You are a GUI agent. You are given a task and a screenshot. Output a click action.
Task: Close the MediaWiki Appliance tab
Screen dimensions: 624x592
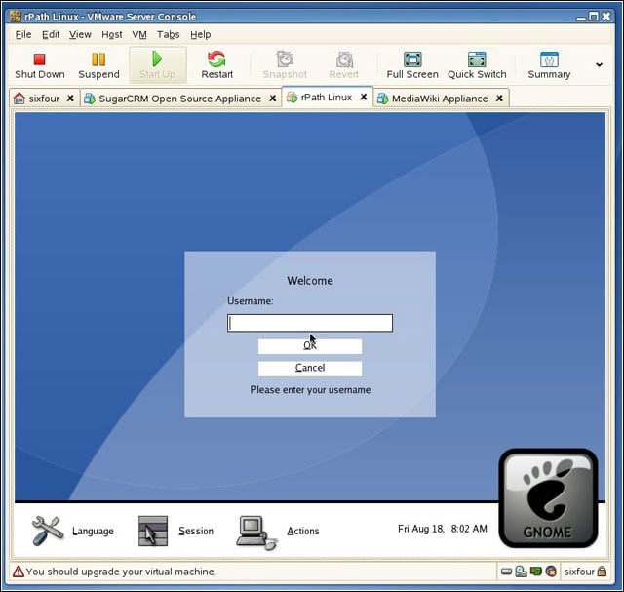tap(499, 98)
